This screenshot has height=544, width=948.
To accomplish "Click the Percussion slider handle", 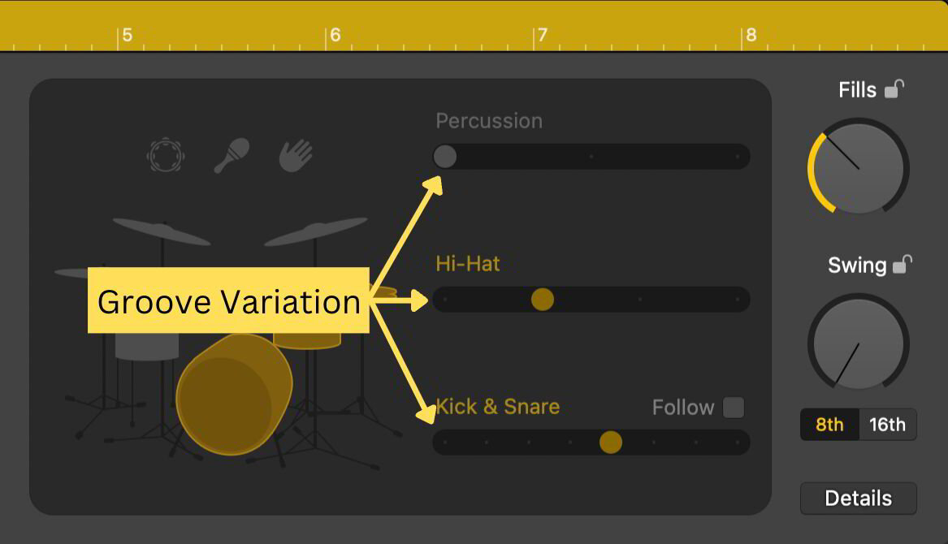I will point(444,157).
